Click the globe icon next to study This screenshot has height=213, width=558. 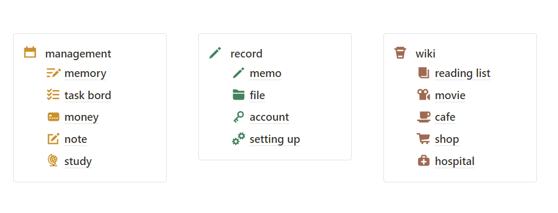53,161
